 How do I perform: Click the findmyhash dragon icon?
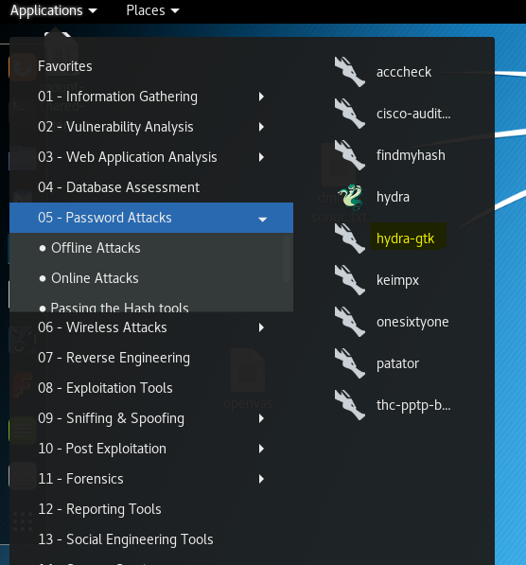[350, 155]
